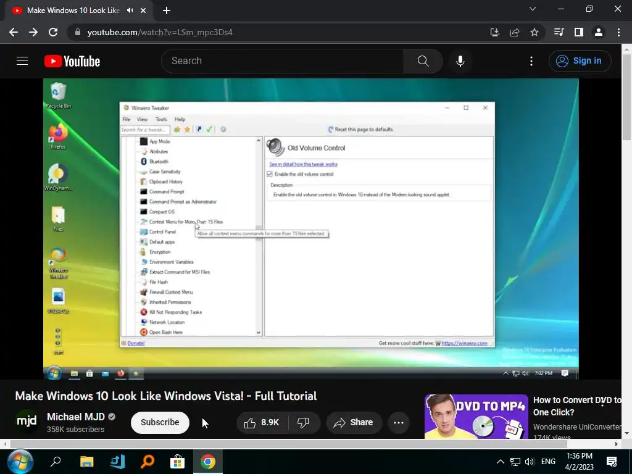This screenshot has height=474, width=632.
Task: Click the taskbar network icon
Action: [x=515, y=462]
